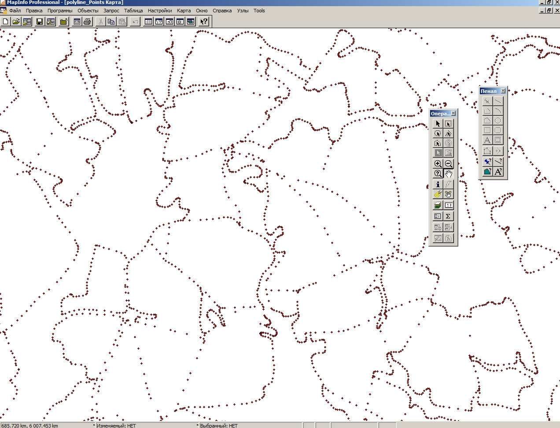Select the Frame tool in Пенал
Screen dimensions: 560x428
pyautogui.click(x=497, y=140)
